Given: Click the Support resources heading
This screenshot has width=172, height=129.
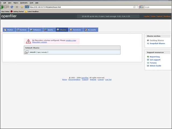Looking at the screenshot, I should click(155, 52).
